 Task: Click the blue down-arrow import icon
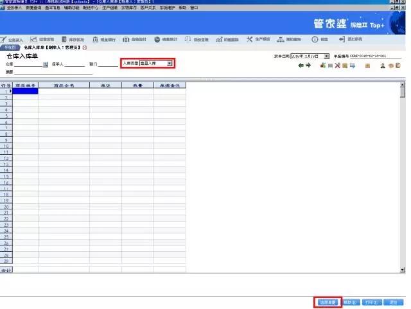353,66
